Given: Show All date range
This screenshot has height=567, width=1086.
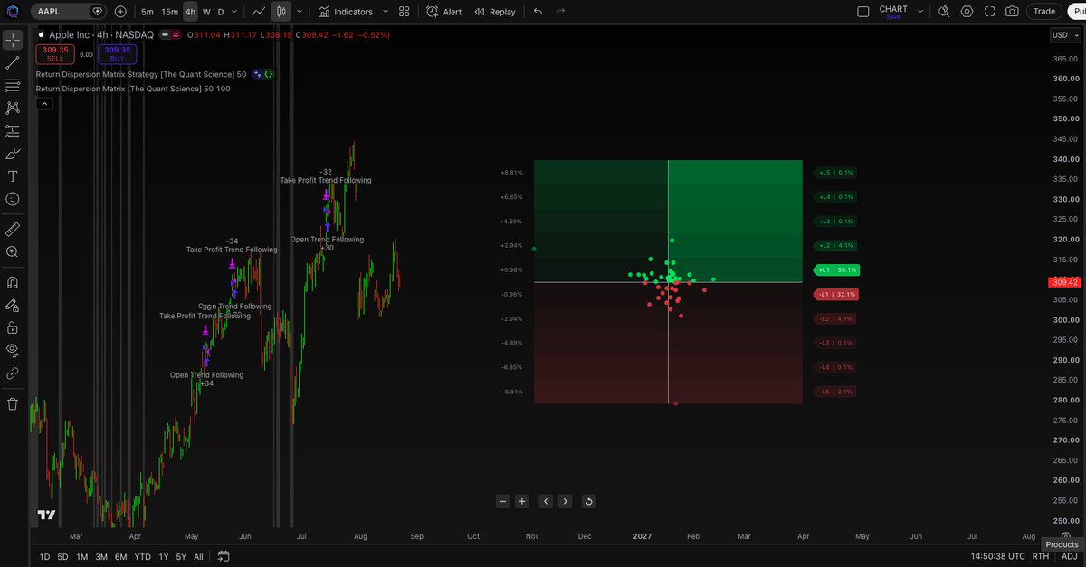Looking at the screenshot, I should pyautogui.click(x=198, y=556).
